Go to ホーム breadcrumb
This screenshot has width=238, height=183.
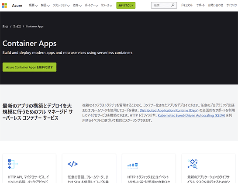5,27
